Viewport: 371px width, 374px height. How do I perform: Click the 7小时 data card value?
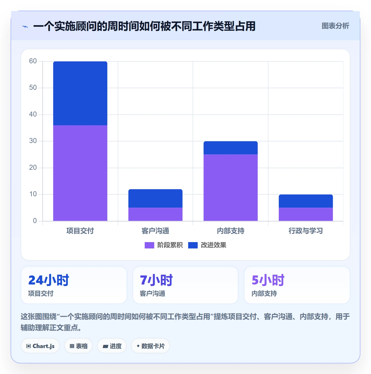(x=156, y=280)
